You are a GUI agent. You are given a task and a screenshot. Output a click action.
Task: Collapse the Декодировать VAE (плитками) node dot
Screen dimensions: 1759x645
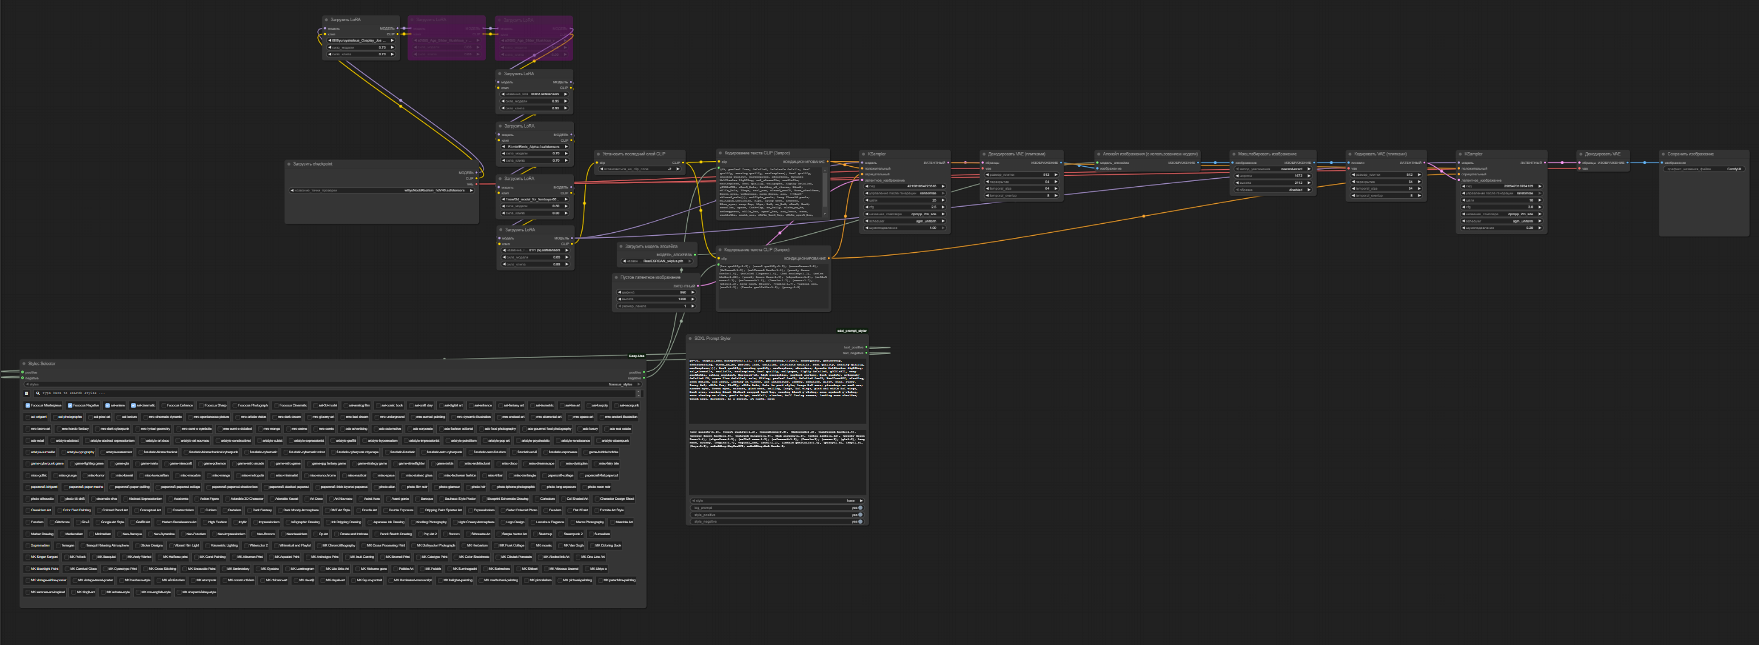[984, 154]
